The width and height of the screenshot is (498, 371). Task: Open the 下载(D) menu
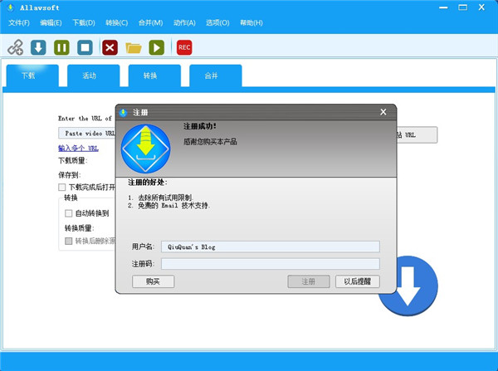[84, 23]
